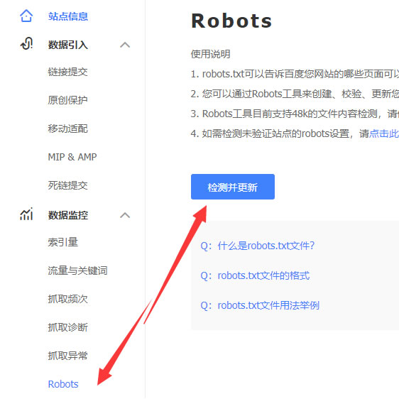This screenshot has height=399, width=399.
Task: Open the 索引量 report
Action: (x=63, y=242)
